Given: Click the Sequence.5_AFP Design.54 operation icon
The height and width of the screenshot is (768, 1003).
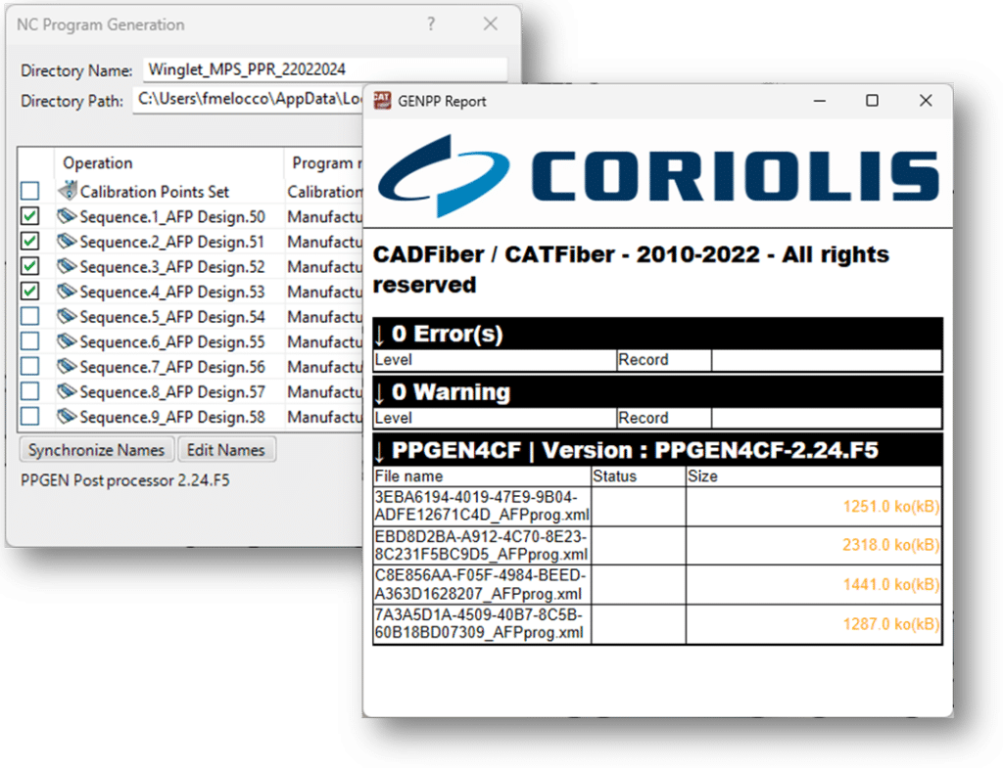Looking at the screenshot, I should (67, 316).
